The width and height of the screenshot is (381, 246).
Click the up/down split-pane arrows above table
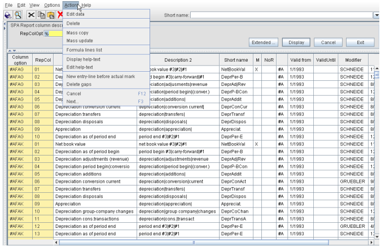(x=12, y=51)
